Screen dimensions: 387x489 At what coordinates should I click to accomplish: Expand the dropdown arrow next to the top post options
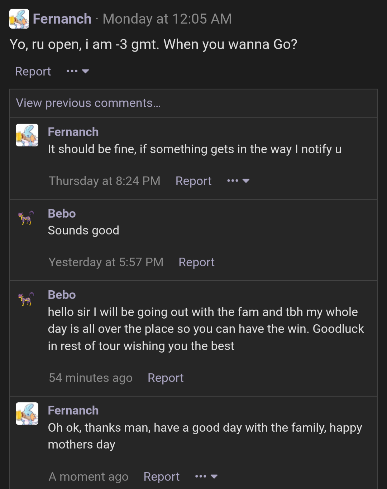(x=86, y=71)
